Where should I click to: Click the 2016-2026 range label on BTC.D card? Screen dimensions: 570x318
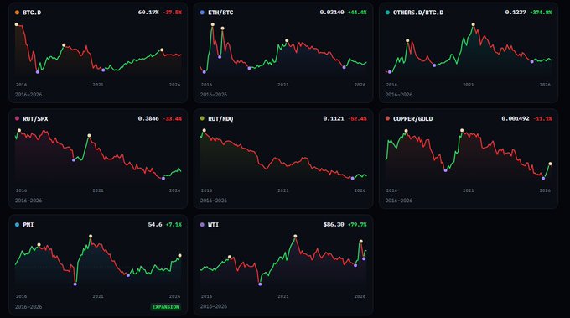28,95
